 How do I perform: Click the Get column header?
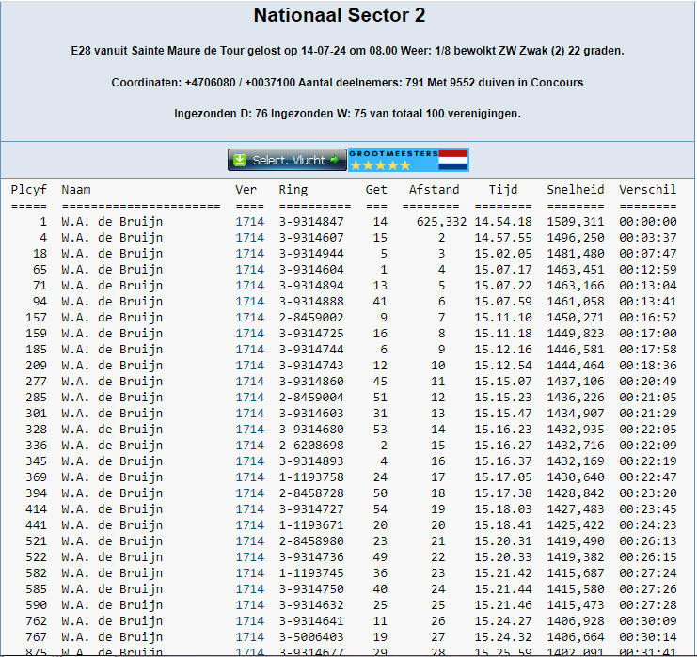click(376, 190)
